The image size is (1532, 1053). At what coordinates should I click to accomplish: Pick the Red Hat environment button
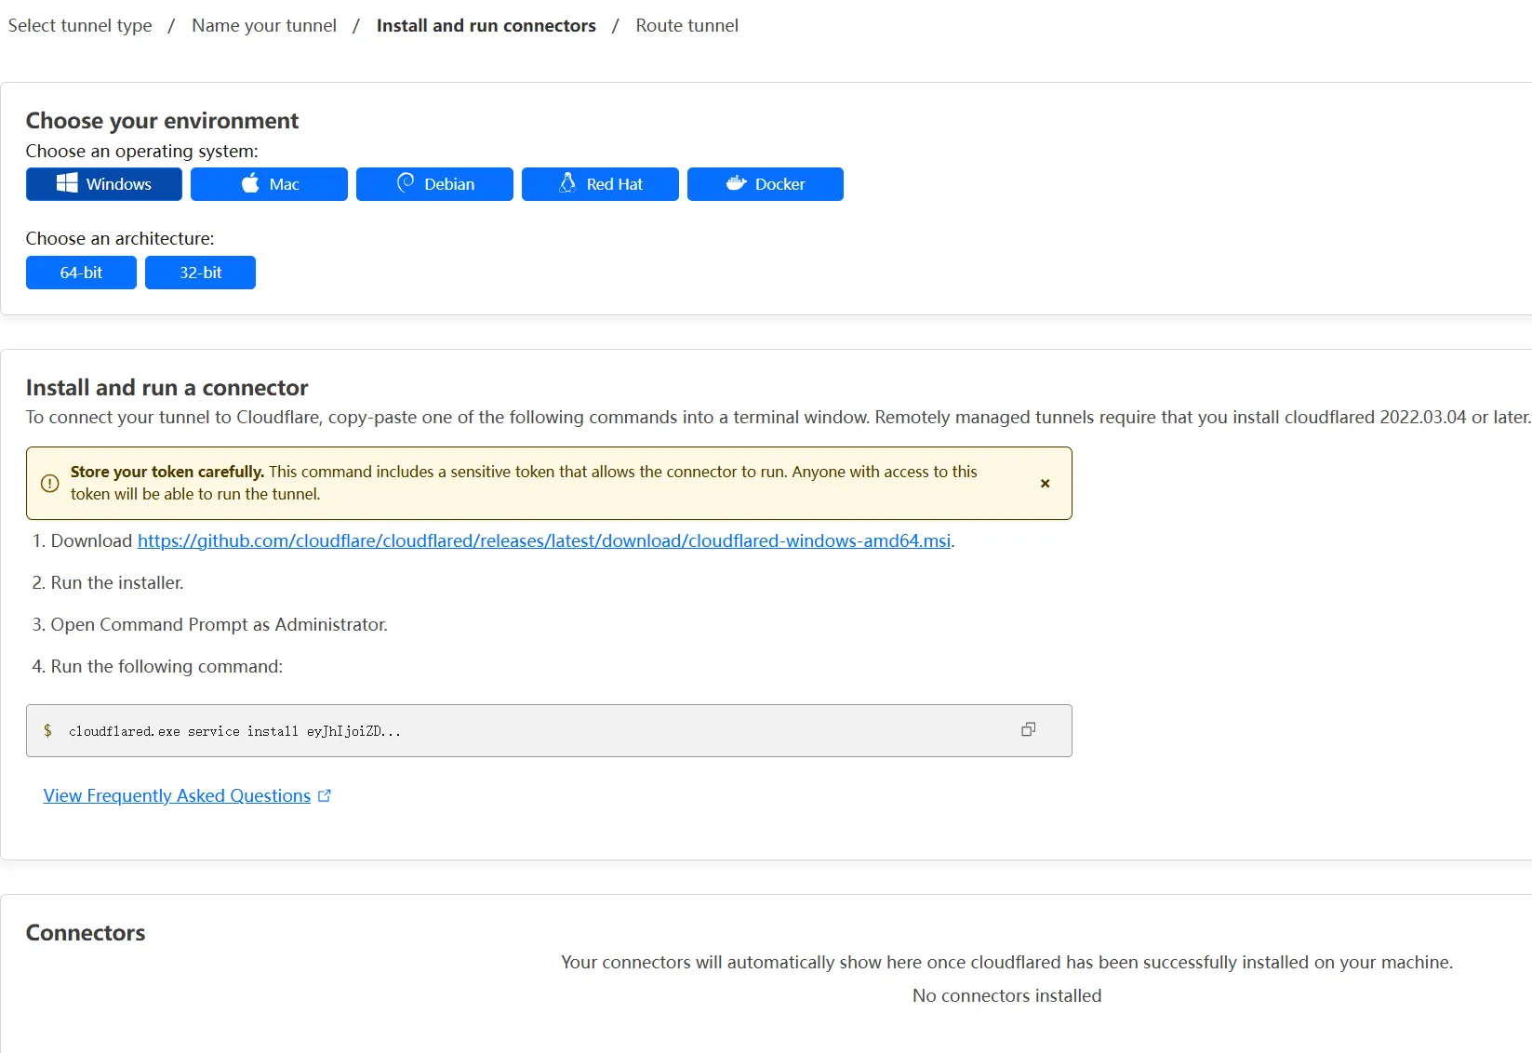click(600, 184)
